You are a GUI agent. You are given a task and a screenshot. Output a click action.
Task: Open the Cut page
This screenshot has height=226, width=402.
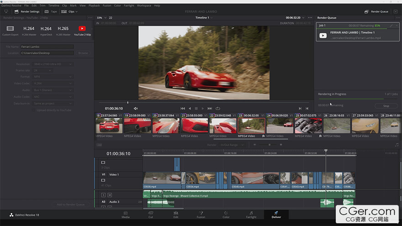[150, 215]
